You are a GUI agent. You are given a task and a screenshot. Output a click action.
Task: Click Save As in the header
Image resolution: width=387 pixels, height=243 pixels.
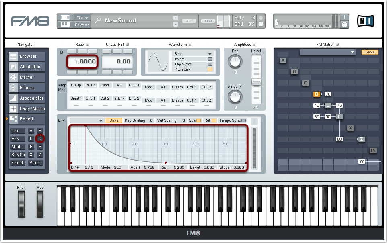(82, 25)
